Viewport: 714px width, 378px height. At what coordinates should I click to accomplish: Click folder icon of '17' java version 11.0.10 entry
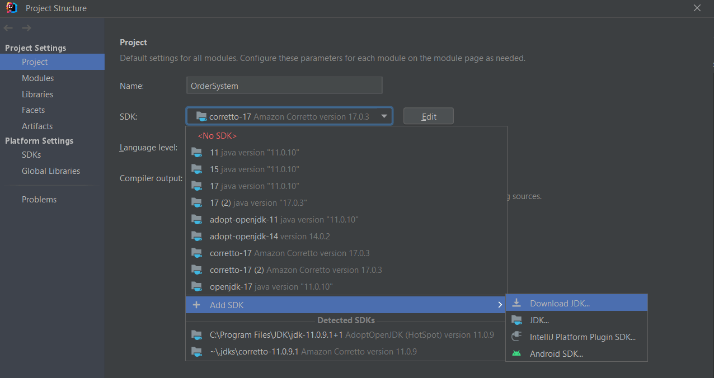(196, 186)
